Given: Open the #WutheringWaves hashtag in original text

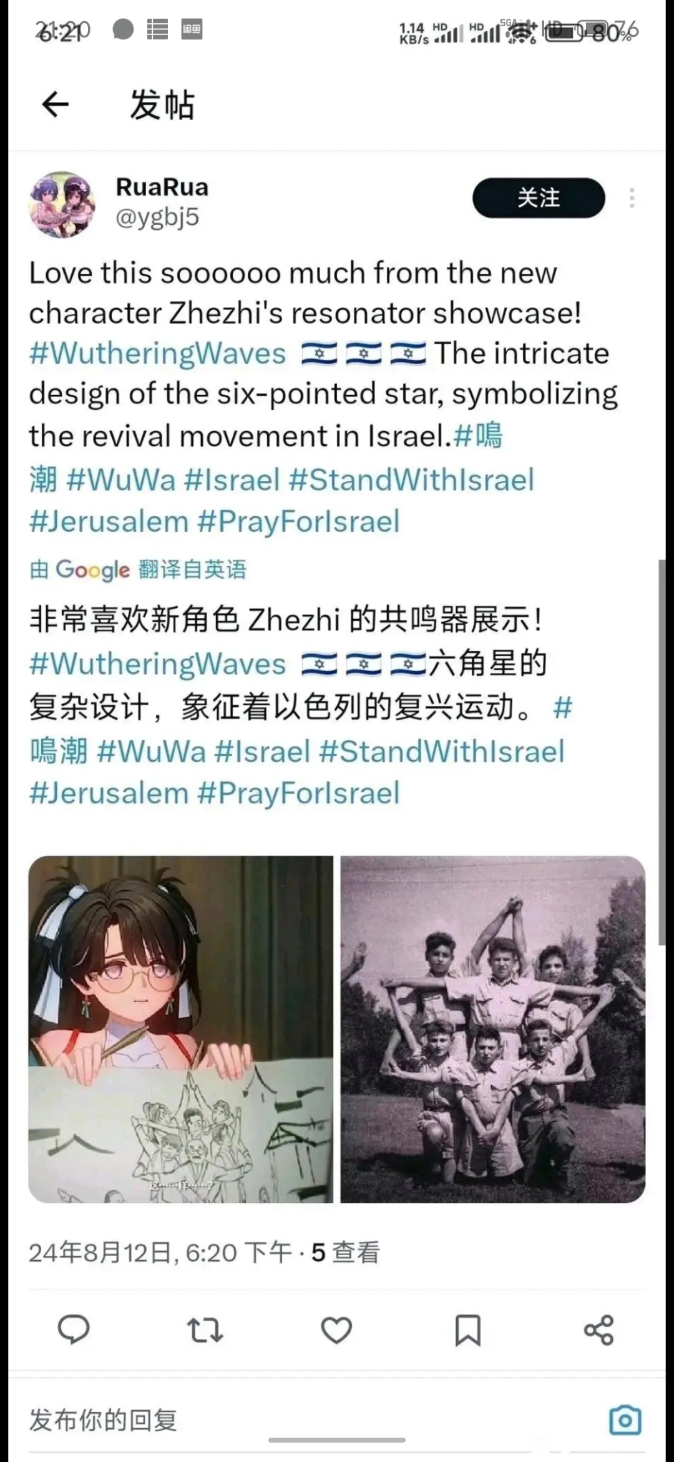Looking at the screenshot, I should pyautogui.click(x=157, y=353).
